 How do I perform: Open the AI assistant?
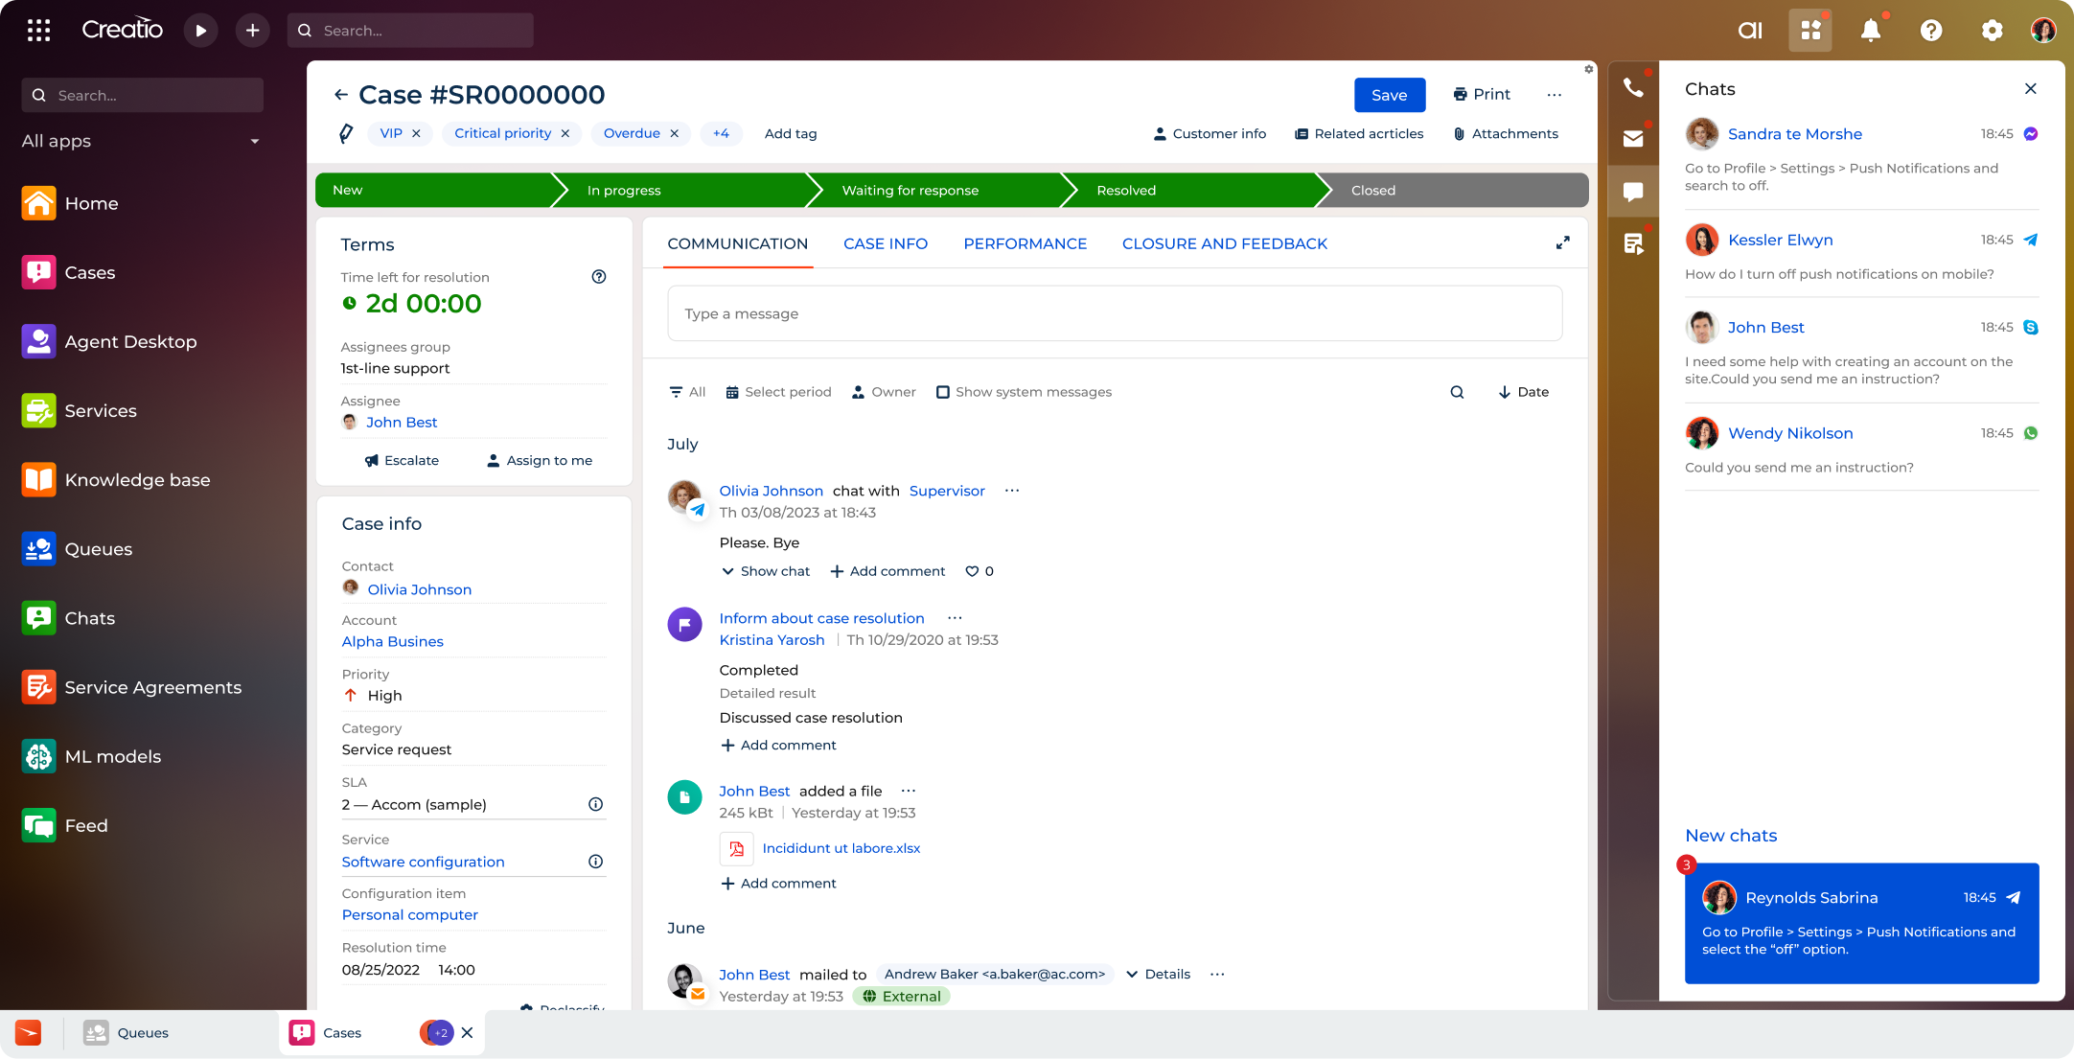point(1750,30)
